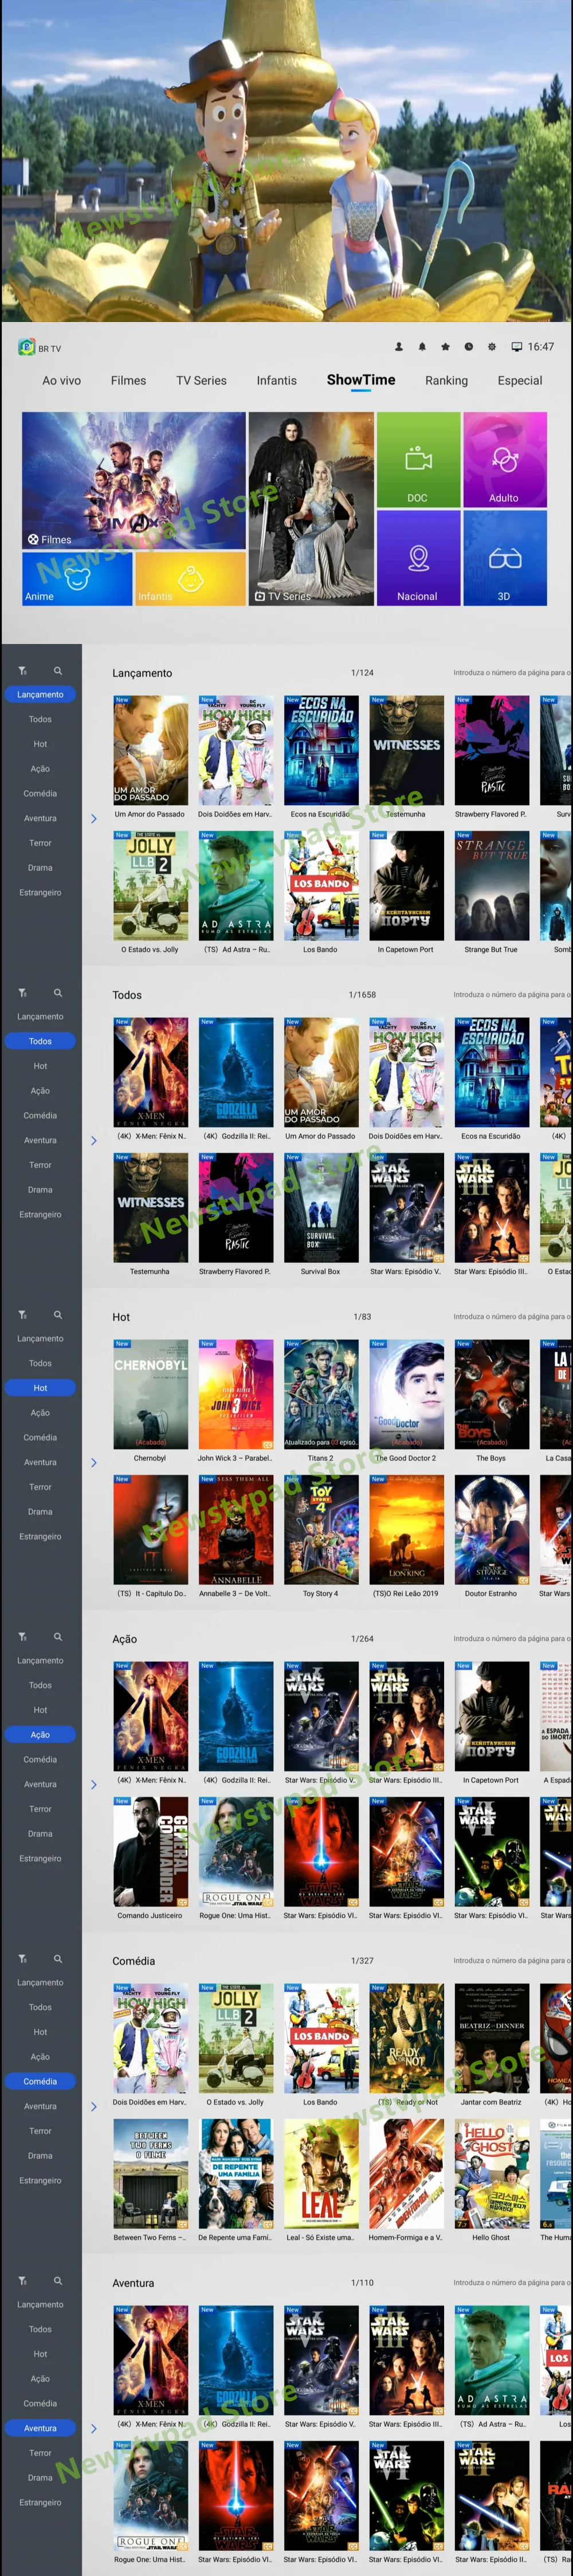Screen dimensions: 573x2576
Task: Select the highlighted Lançamento button in first sidebar
Action: coord(40,694)
